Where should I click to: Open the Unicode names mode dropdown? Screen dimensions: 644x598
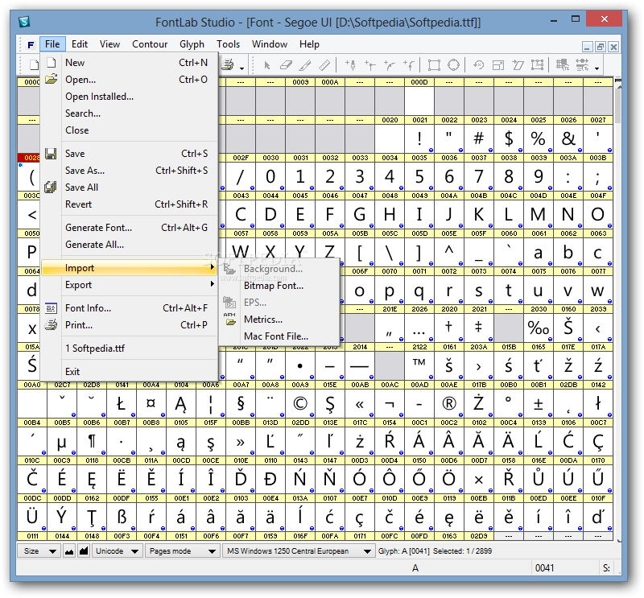tap(117, 551)
